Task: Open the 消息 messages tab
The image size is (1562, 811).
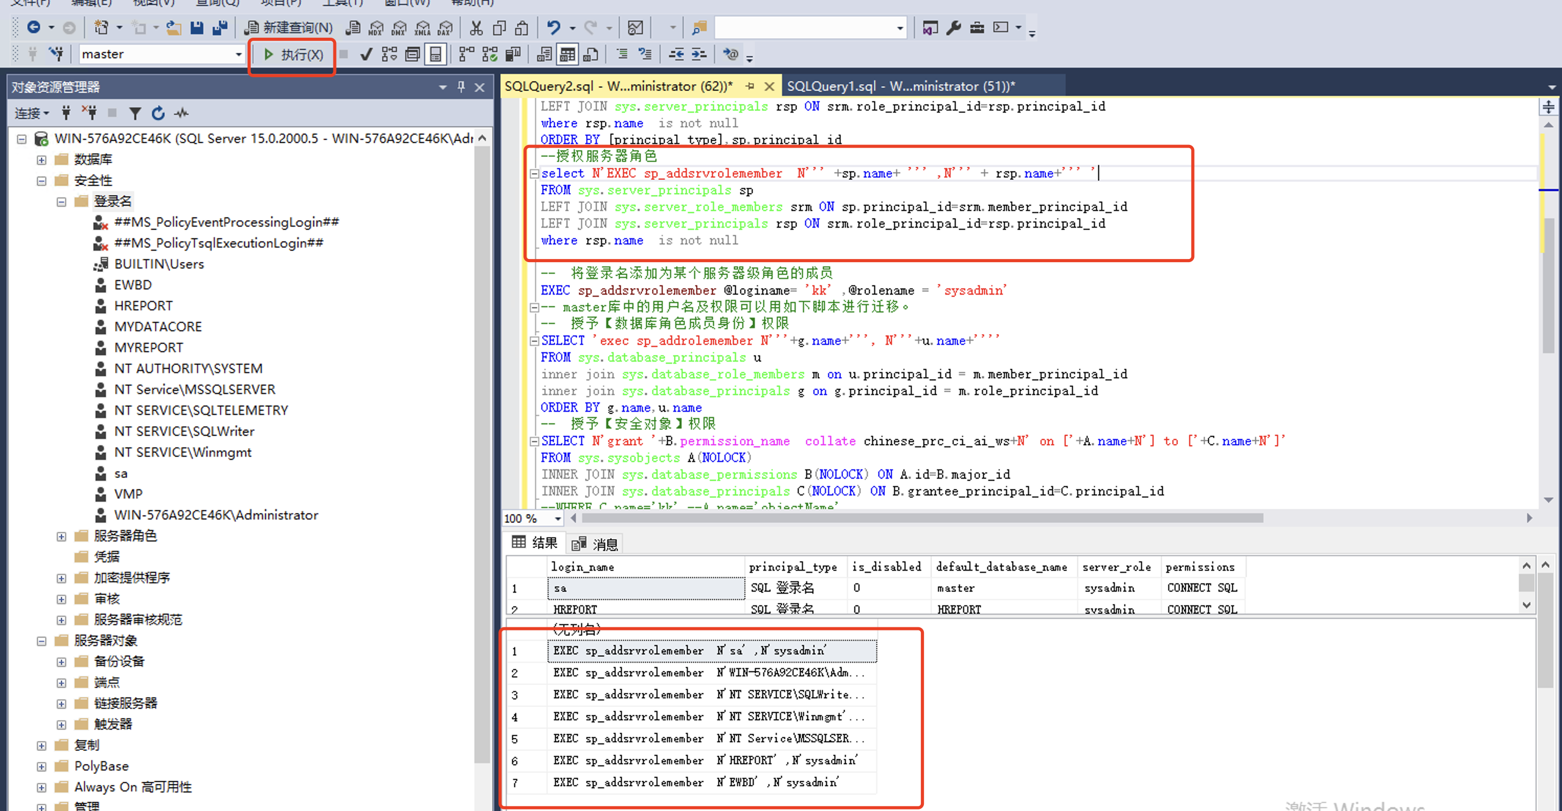Action: pyautogui.click(x=596, y=544)
